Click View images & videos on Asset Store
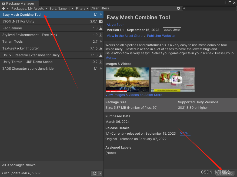 134,95
